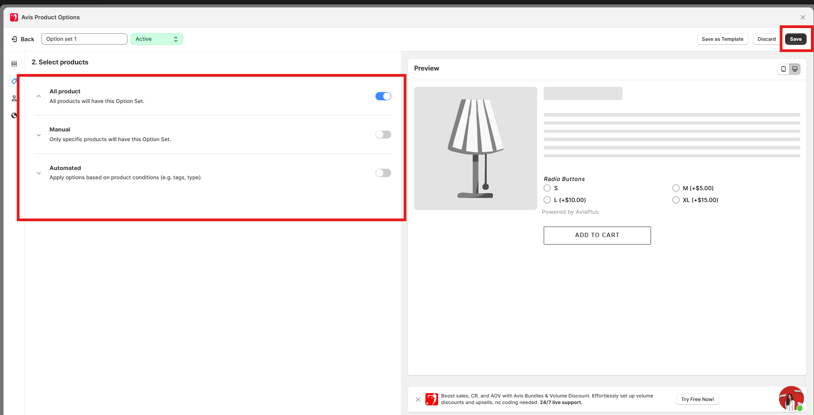Screen dimensions: 814x415
Task: Go back using the Back button
Action: click(x=23, y=39)
